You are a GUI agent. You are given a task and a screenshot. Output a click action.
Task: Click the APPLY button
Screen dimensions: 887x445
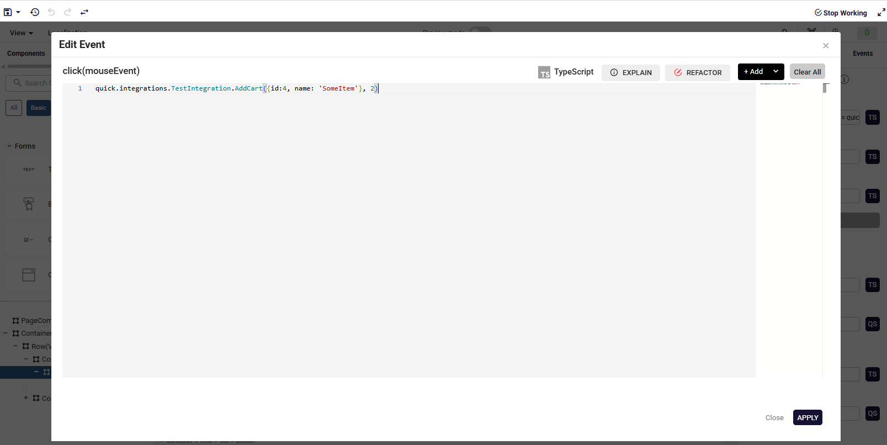(x=808, y=418)
